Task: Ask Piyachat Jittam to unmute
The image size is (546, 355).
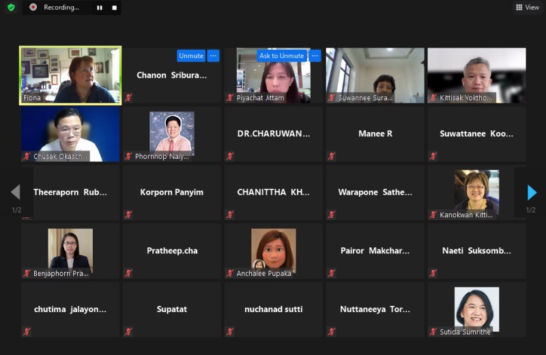Action: pos(281,56)
